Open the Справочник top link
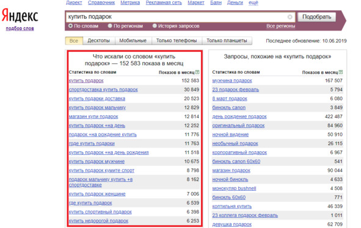361x228 pixels. [101, 2]
